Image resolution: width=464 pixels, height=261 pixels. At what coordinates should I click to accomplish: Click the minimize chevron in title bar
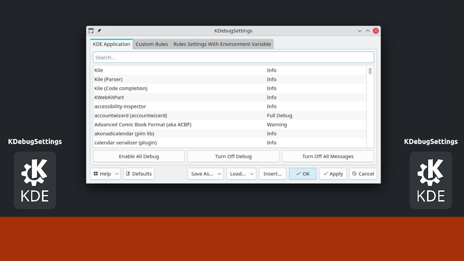(x=360, y=31)
